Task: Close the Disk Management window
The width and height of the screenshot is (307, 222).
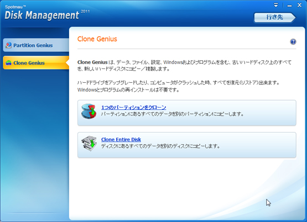Action: click(299, 6)
